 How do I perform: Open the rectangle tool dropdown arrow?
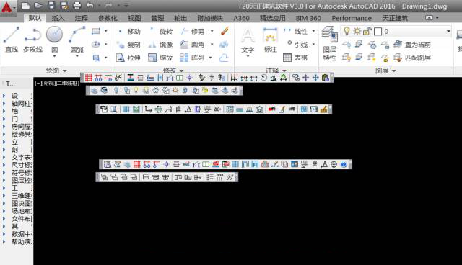[106, 31]
